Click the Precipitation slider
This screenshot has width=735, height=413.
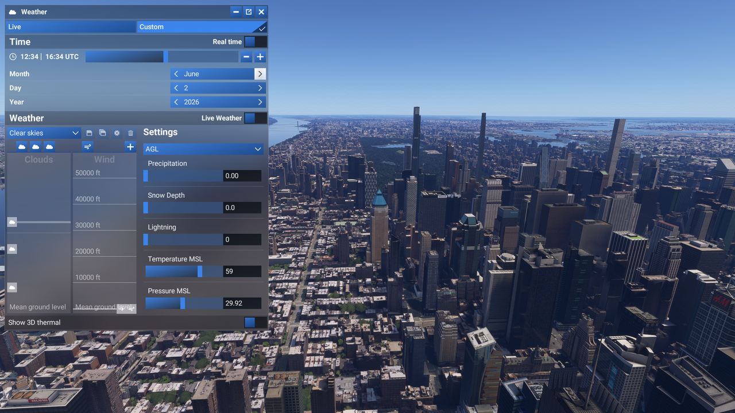(183, 176)
